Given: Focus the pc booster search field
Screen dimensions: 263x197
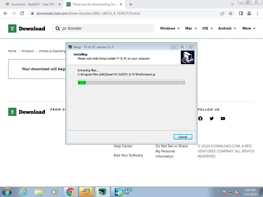Looking at the screenshot, I should point(103,28).
